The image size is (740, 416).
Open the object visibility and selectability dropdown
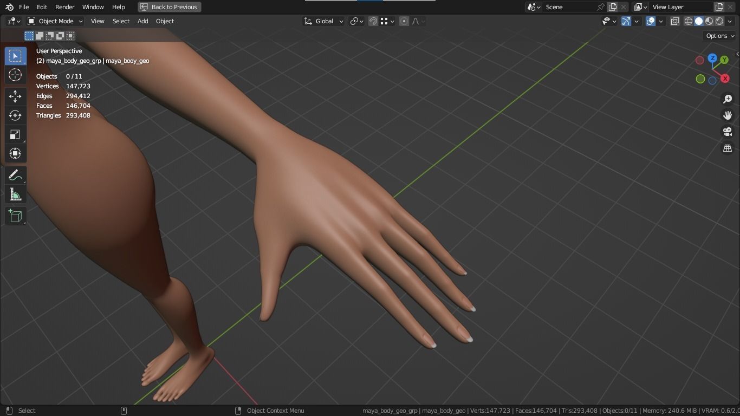tap(609, 21)
